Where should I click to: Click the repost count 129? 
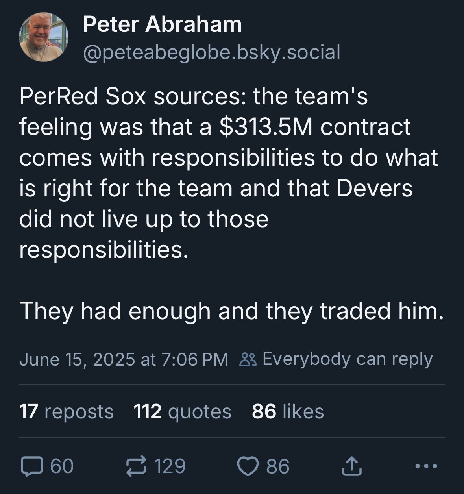coord(170,466)
